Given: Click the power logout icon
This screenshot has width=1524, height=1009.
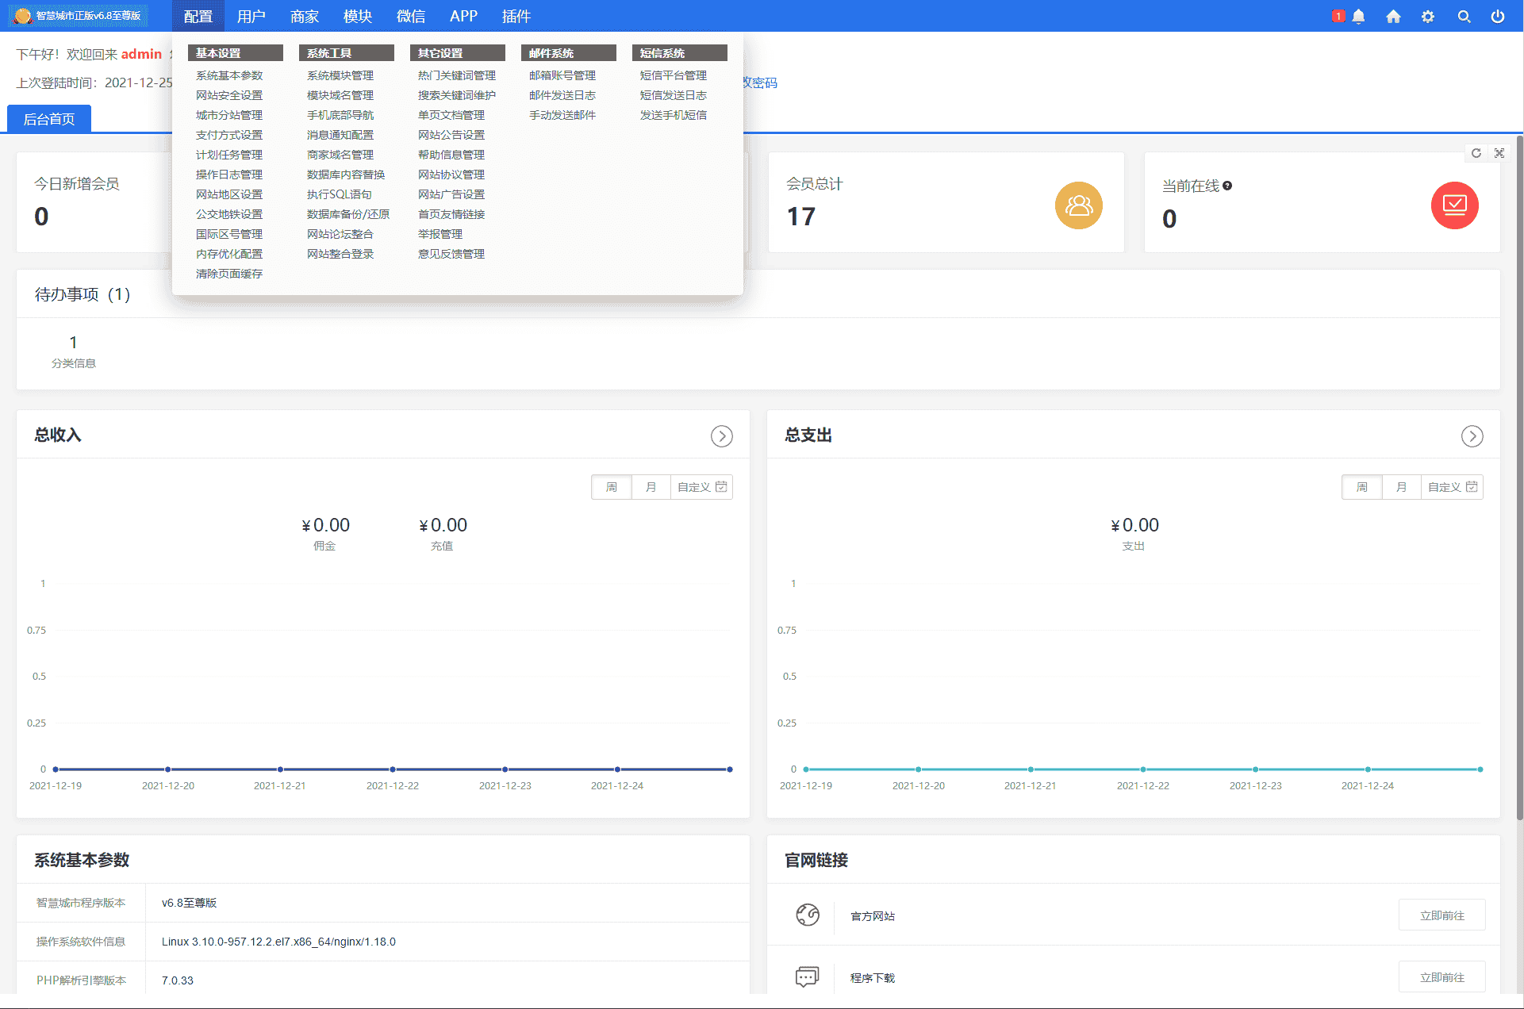Looking at the screenshot, I should pyautogui.click(x=1498, y=16).
